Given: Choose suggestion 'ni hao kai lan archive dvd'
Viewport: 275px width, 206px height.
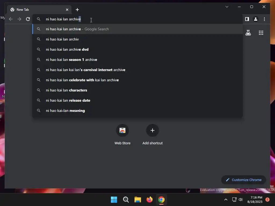Looking at the screenshot, I should (137, 49).
